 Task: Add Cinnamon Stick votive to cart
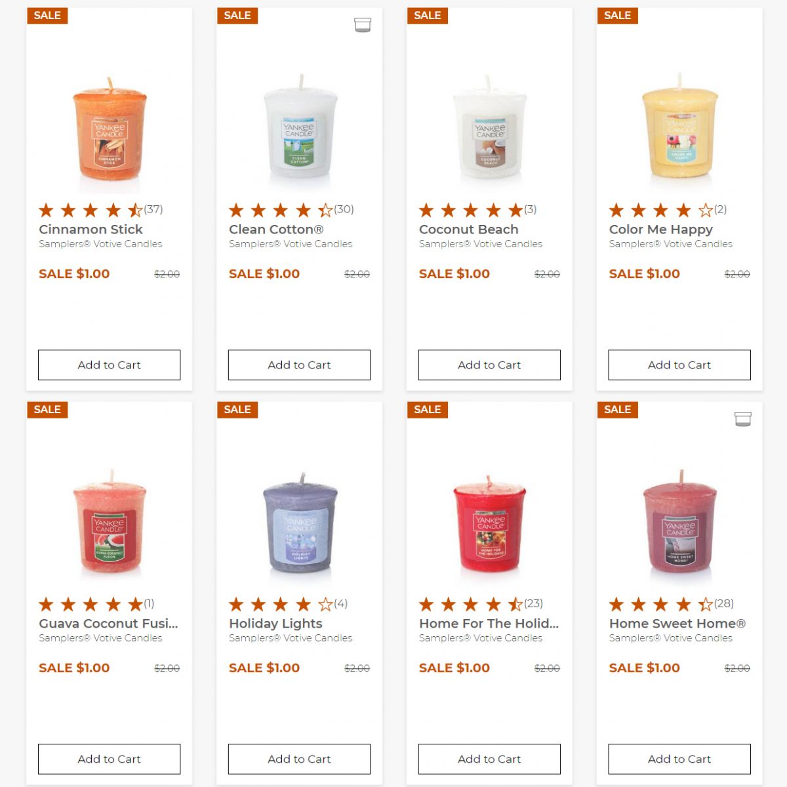pos(109,365)
